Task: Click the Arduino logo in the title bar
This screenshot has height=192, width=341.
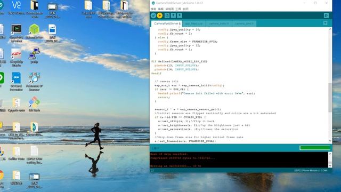Action: (x=153, y=3)
